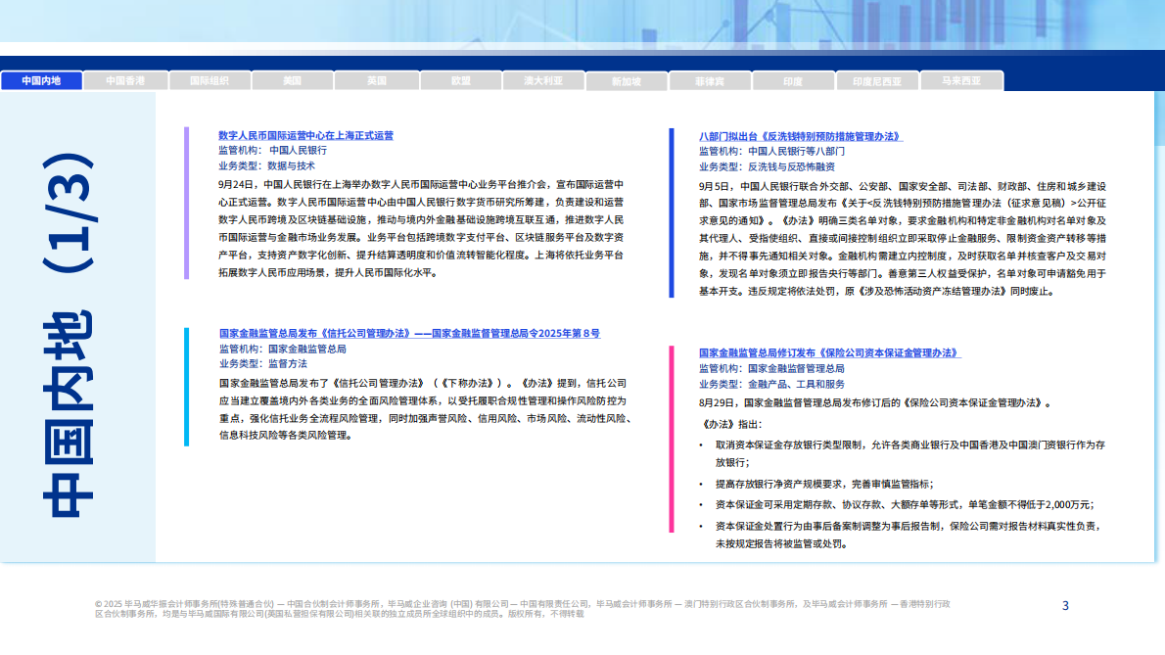Open the 保险公司资本保证金管理办法 headline link
The image size is (1165, 655).
[x=829, y=352]
